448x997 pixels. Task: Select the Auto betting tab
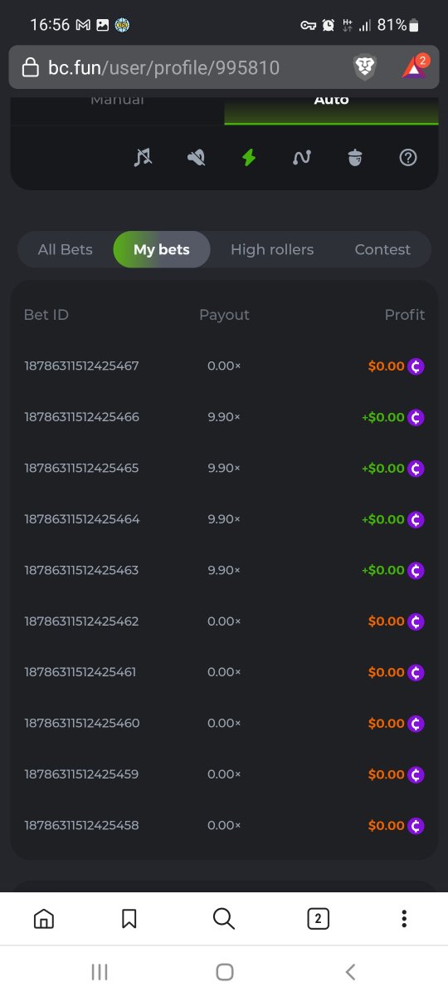tap(331, 101)
